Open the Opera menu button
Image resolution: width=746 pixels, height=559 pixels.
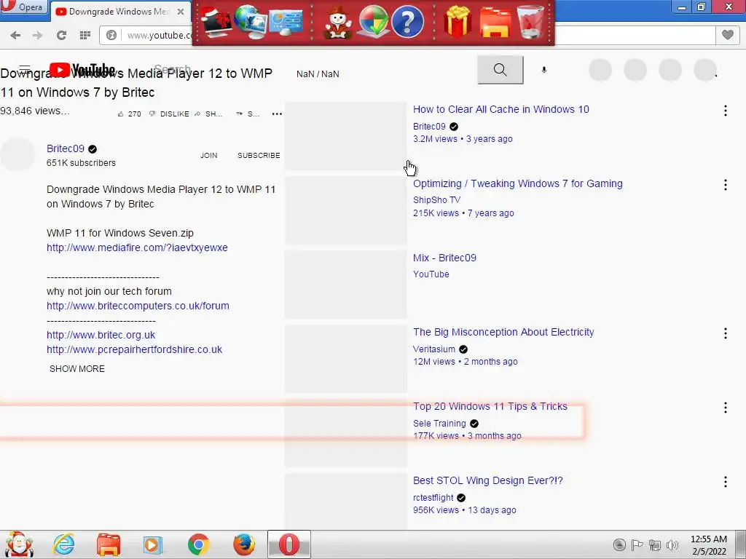click(x=24, y=7)
